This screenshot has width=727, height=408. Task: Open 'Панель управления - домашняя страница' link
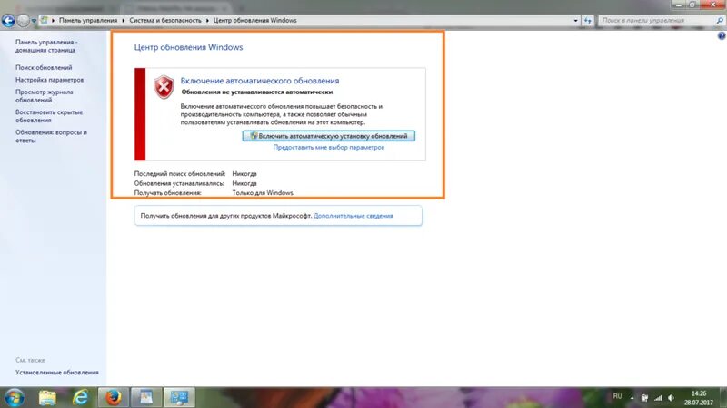click(46, 46)
